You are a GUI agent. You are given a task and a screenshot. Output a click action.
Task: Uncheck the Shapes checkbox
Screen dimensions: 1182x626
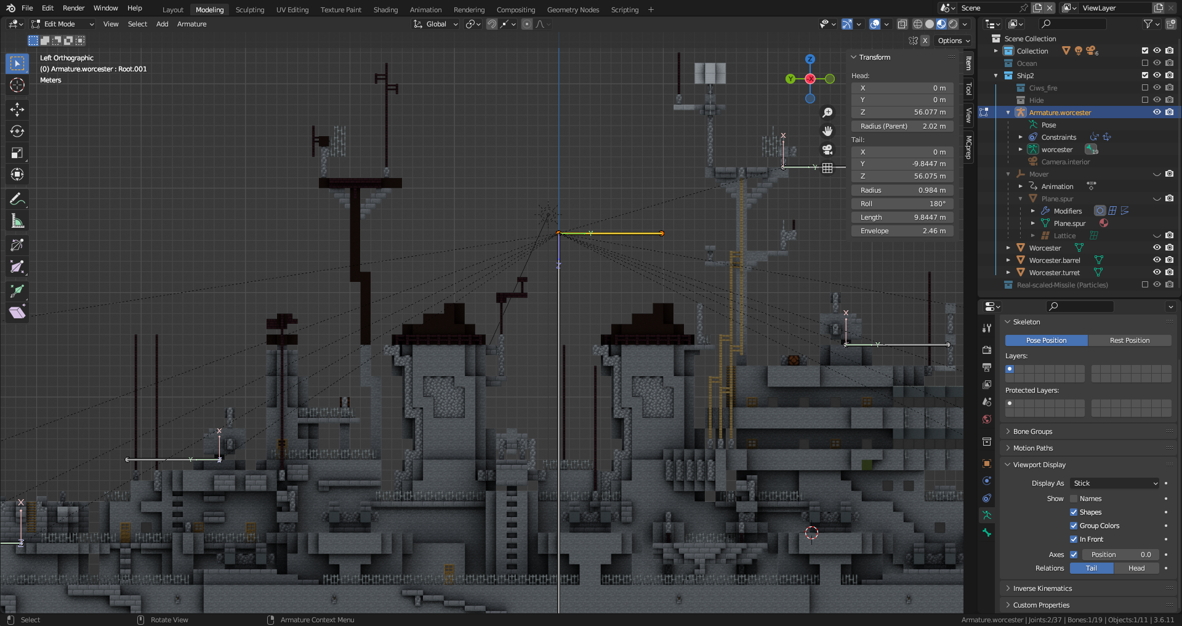1074,512
